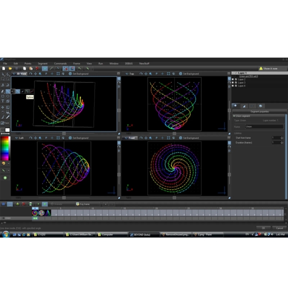This screenshot has height=288, width=288.
Task: Click the Trace tool button
Action: (x=6, y=123)
